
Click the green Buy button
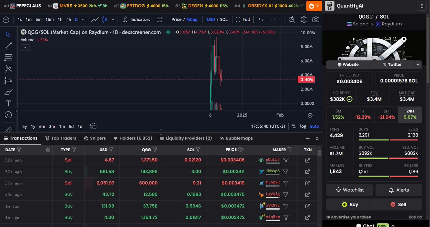350,204
